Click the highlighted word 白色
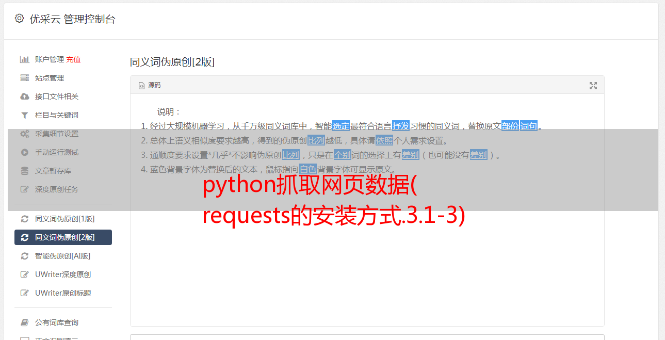665x340 pixels. coord(308,169)
